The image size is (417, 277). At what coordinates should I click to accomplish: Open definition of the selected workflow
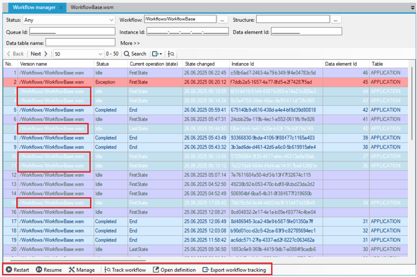174,270
